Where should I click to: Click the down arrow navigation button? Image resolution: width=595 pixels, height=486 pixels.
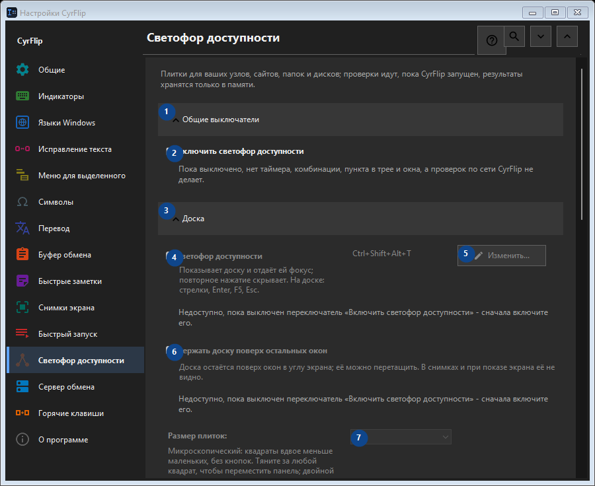[x=541, y=36]
